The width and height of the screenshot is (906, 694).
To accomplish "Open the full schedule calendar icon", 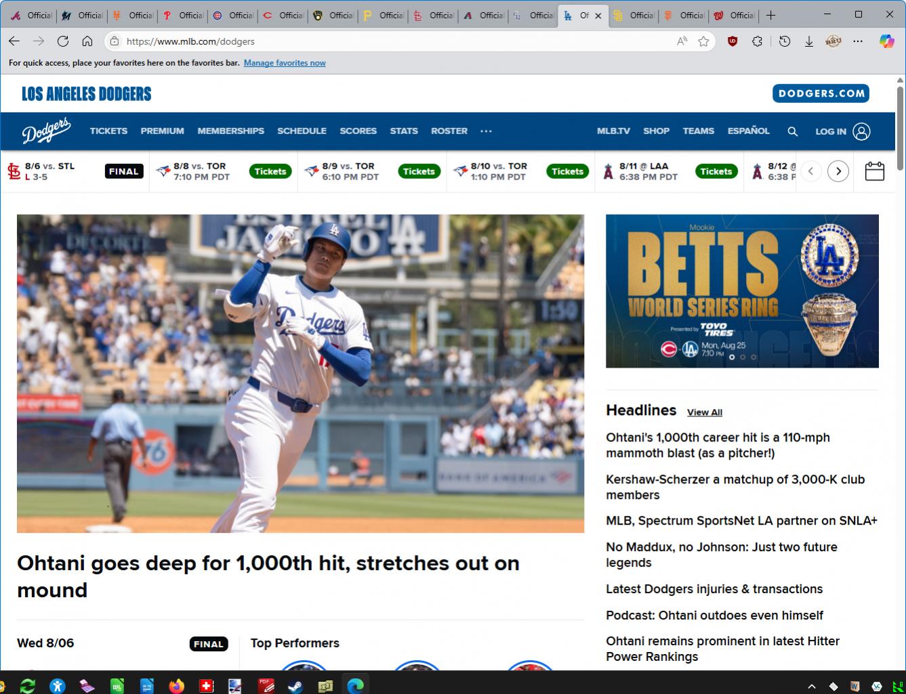I will point(874,171).
